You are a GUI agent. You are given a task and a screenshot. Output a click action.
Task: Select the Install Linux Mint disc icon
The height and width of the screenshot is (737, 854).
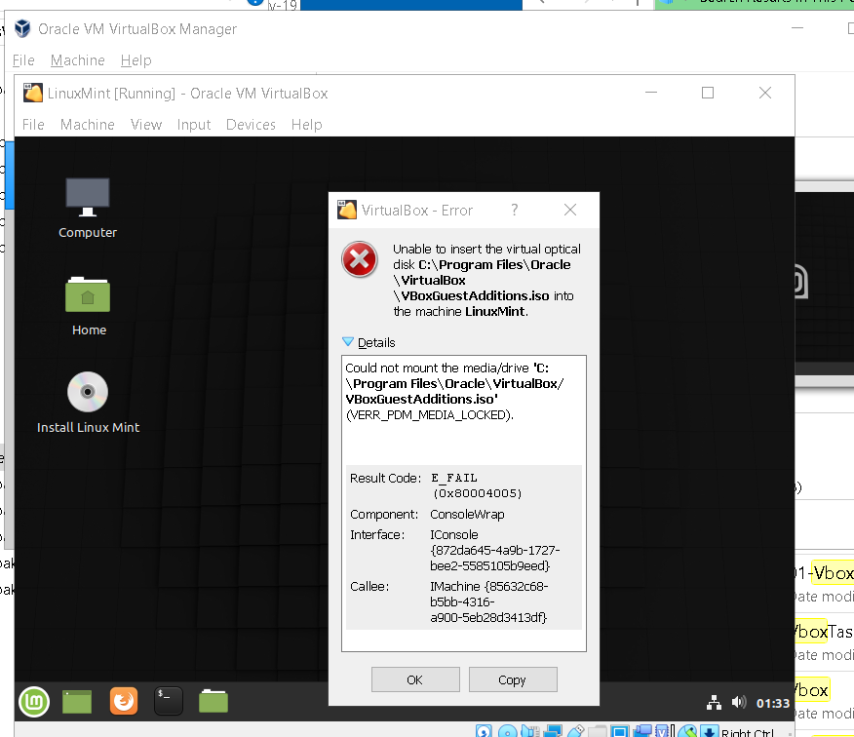tap(89, 403)
